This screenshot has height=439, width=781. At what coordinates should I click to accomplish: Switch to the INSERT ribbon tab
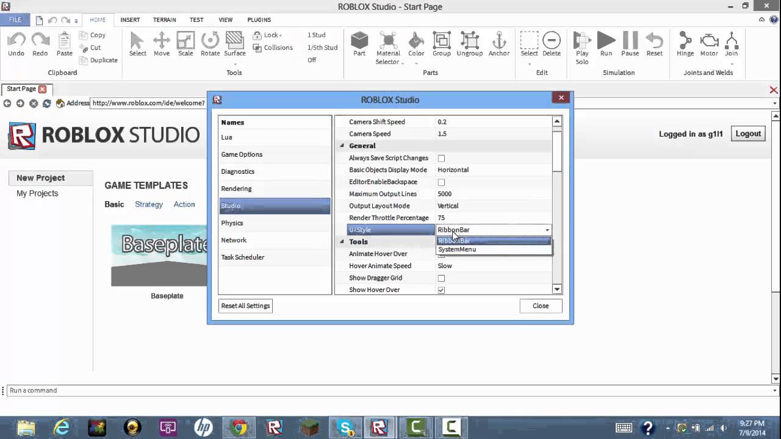pyautogui.click(x=130, y=20)
